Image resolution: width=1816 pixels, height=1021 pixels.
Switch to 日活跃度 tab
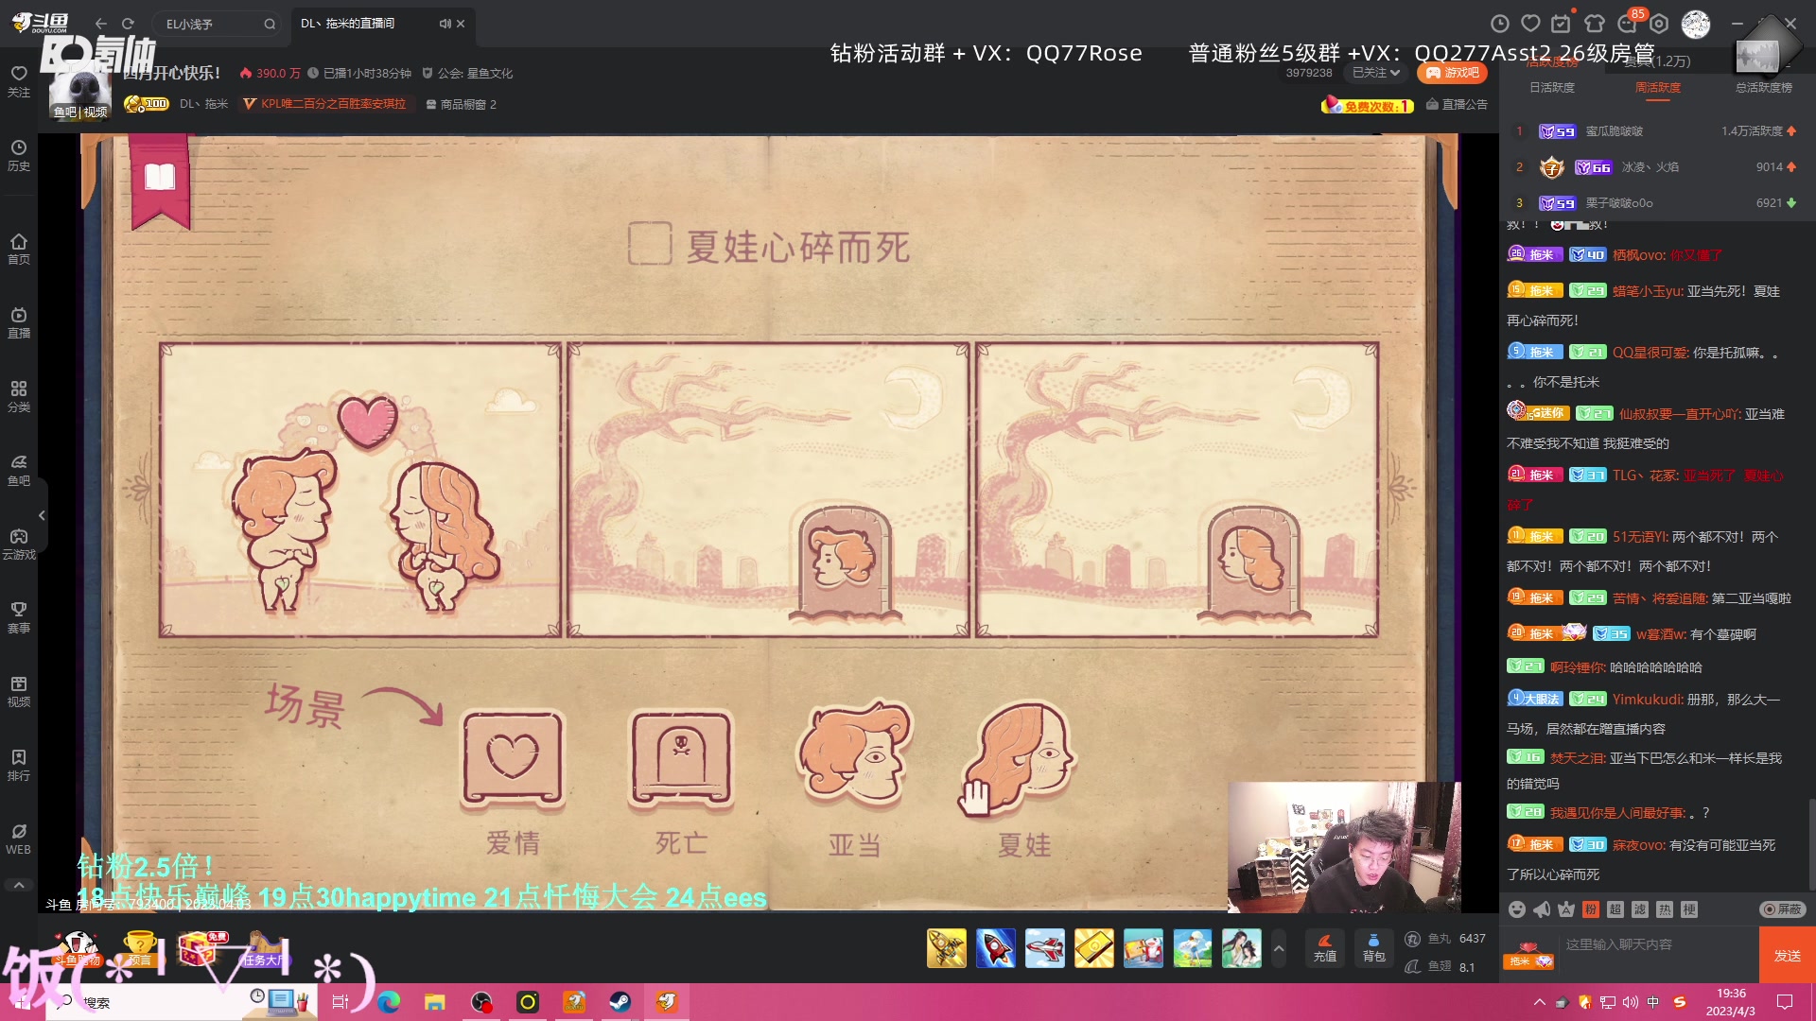point(1552,87)
